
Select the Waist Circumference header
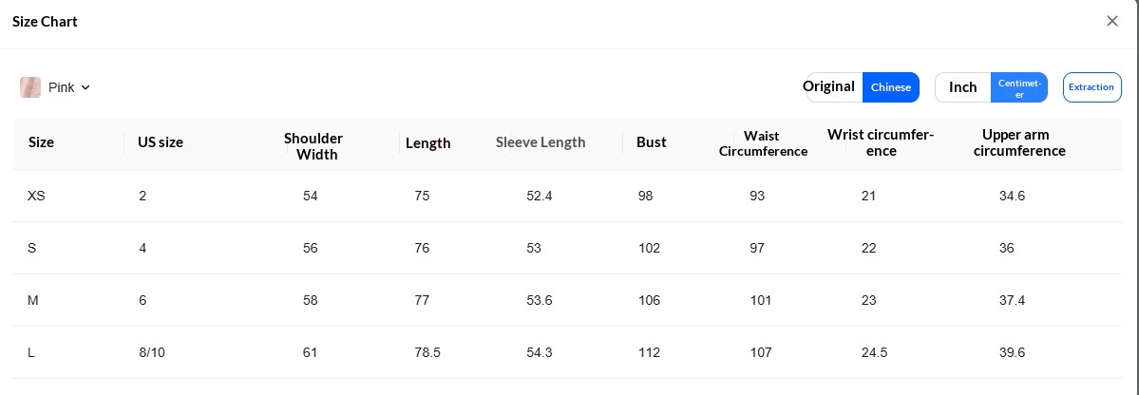click(x=763, y=143)
